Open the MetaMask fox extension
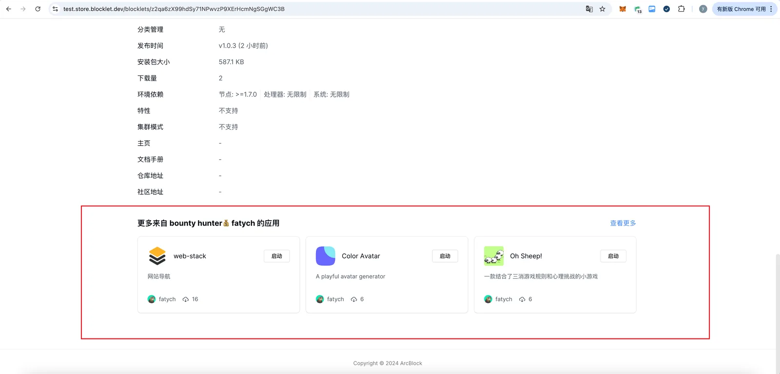 click(x=623, y=9)
